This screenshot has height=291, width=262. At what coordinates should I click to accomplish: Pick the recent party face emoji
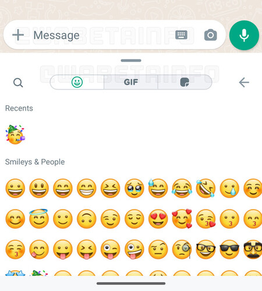click(15, 134)
